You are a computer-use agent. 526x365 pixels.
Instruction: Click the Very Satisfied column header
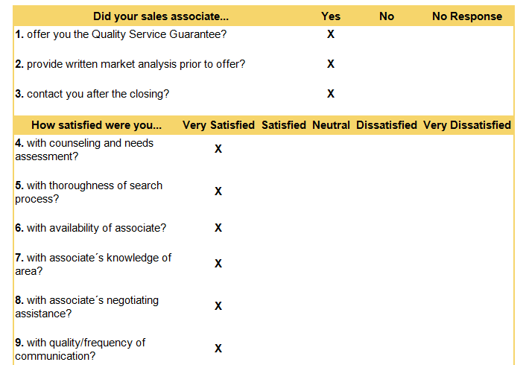point(218,125)
